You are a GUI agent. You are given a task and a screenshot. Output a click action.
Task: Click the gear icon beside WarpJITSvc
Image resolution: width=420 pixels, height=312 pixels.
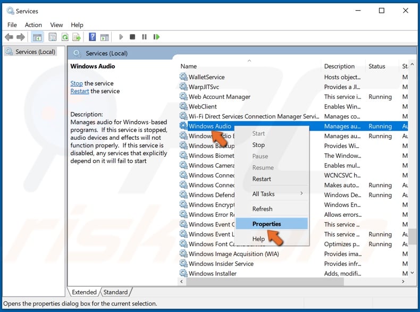point(183,87)
